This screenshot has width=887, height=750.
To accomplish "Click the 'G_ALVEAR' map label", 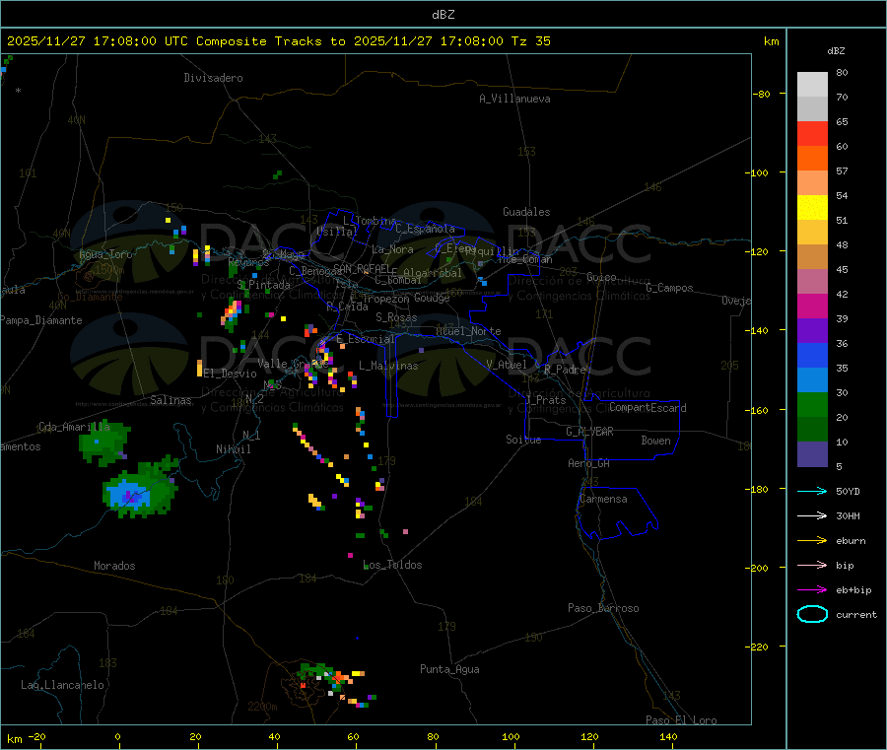I will coord(589,432).
